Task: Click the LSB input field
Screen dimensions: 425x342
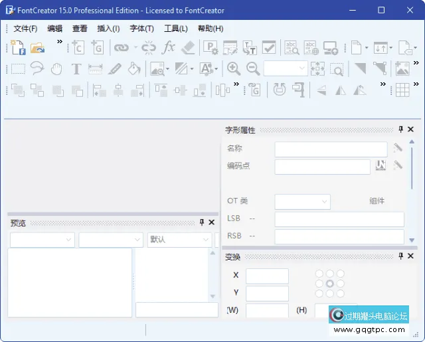Action: click(339, 219)
